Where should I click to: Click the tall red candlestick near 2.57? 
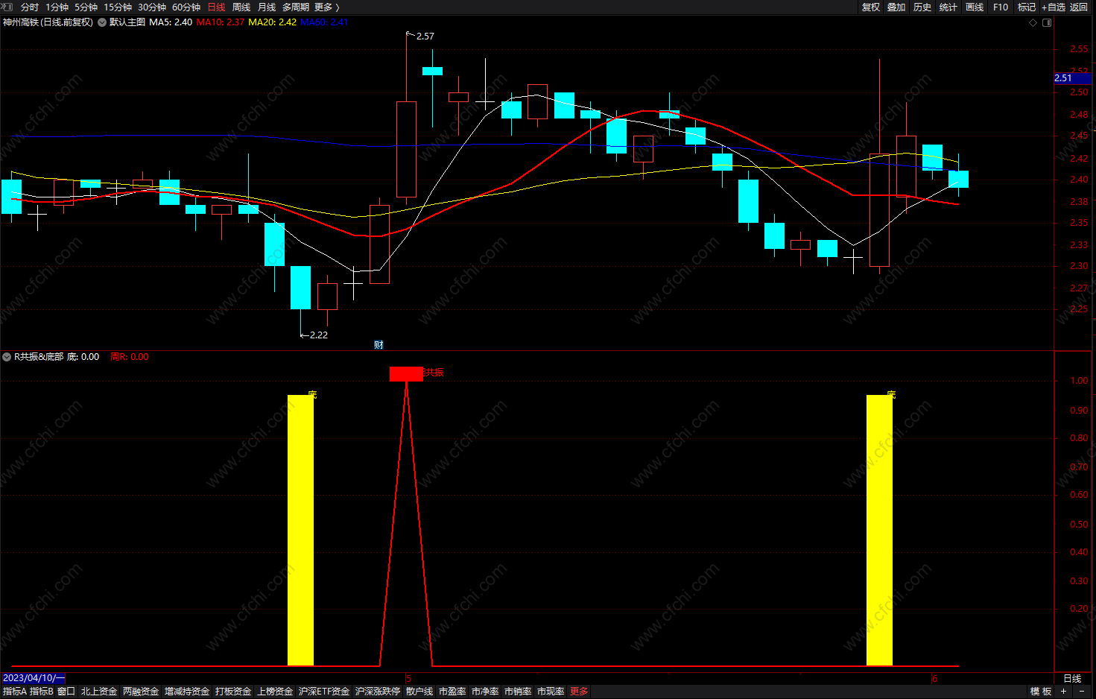406,149
